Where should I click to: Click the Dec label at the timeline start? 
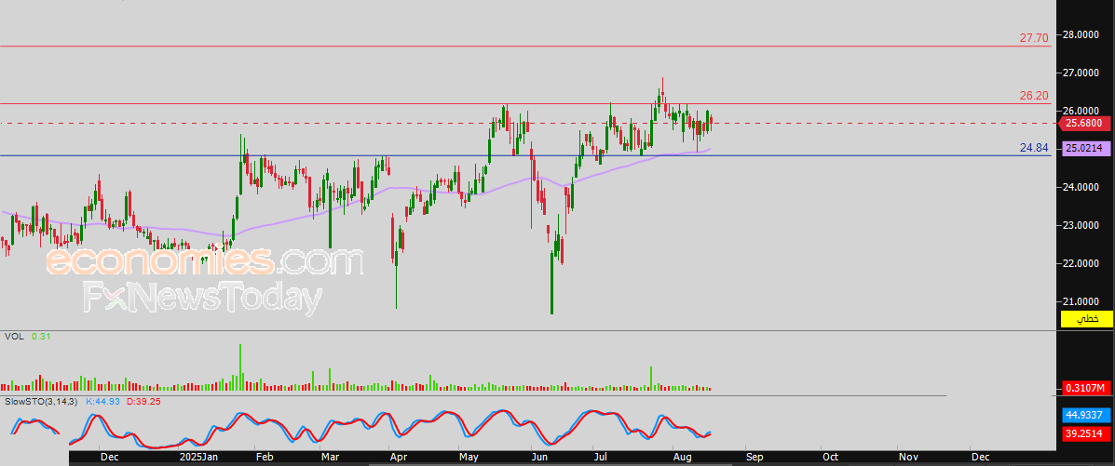(x=110, y=457)
